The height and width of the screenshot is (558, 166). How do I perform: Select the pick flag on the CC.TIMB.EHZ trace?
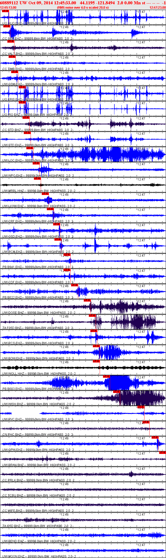tap(12, 57)
